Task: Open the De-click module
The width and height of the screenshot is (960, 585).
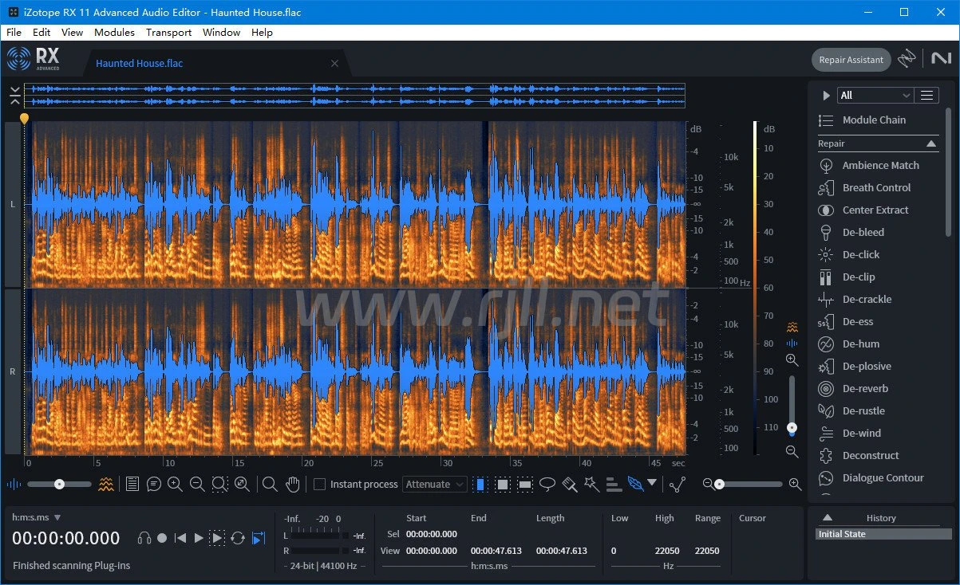Action: coord(860,254)
